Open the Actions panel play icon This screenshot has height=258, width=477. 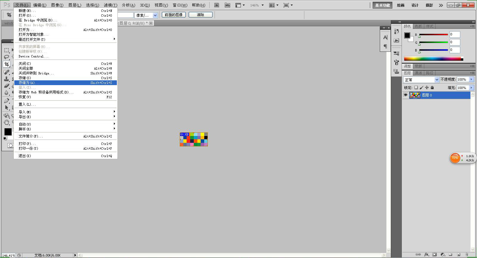pos(396,40)
